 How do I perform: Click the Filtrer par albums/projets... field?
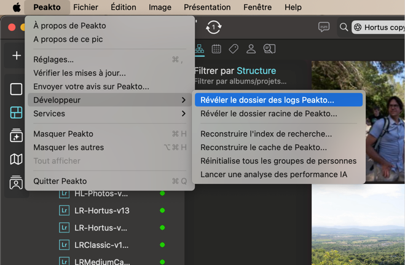coord(240,81)
